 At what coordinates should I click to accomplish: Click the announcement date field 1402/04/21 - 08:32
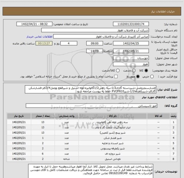click(x=34, y=24)
